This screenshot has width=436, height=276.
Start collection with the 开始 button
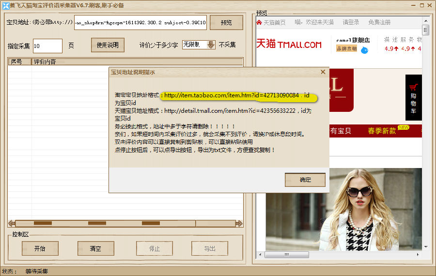40,248
